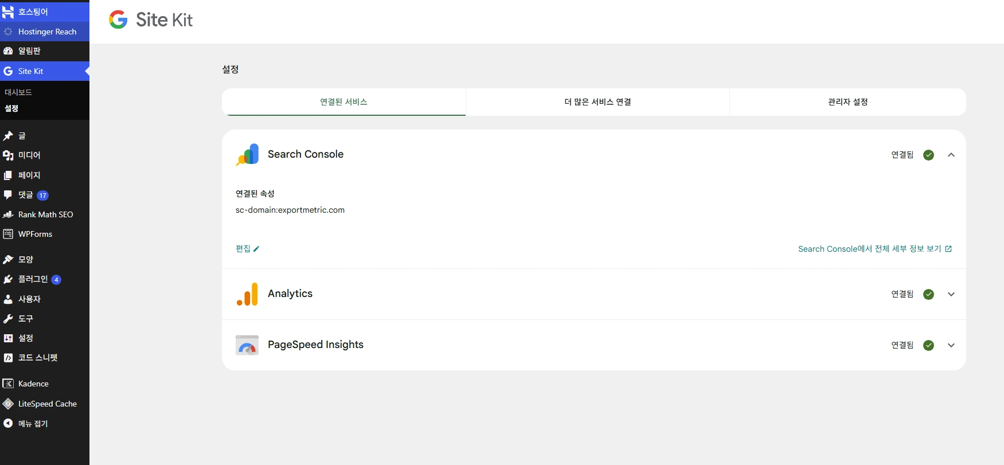Open the LiteSpeed Cache menu label
Viewport: 1004px width, 465px height.
pyautogui.click(x=48, y=404)
